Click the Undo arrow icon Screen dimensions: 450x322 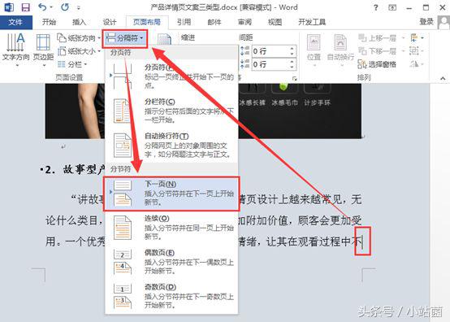click(x=42, y=7)
